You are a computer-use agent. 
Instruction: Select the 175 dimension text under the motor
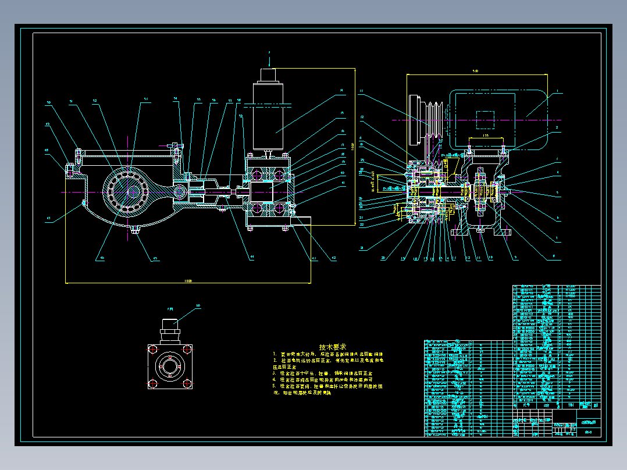486,136
